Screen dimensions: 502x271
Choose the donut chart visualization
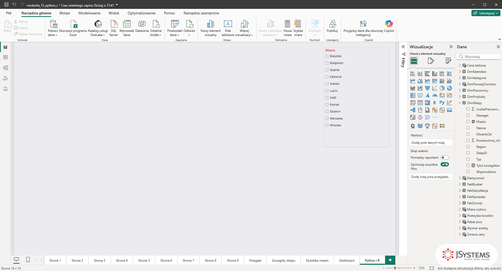(x=449, y=88)
